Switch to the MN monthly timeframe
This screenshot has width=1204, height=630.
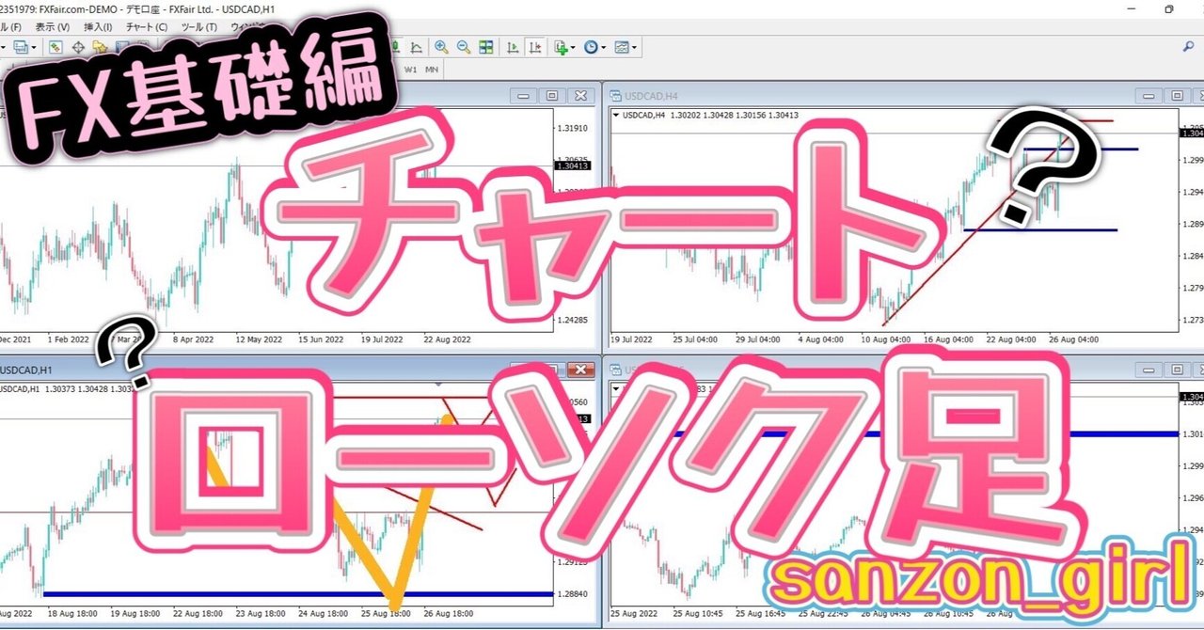(432, 70)
